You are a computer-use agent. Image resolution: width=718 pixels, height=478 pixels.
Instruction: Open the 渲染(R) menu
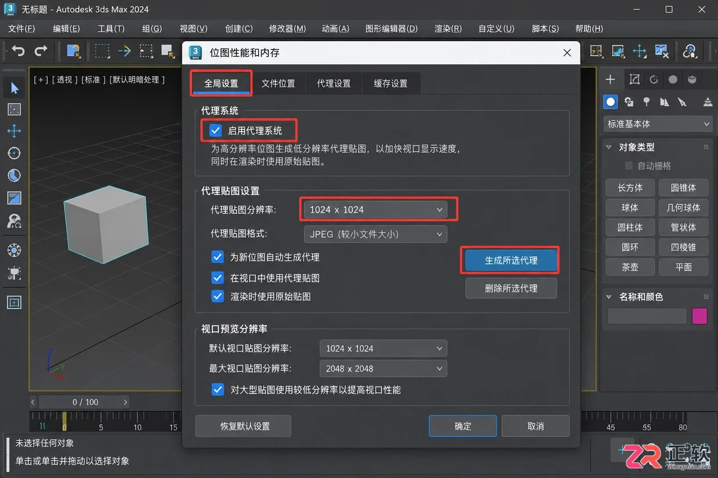pos(448,28)
